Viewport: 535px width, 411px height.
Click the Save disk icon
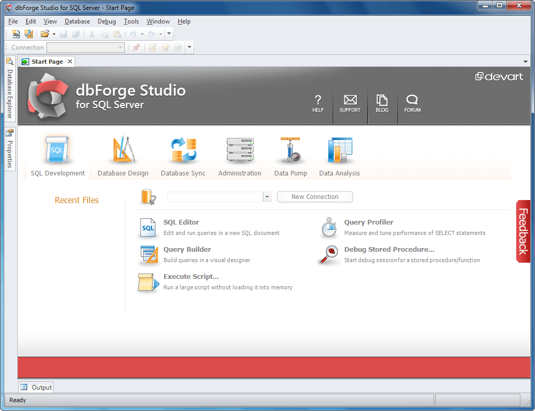[x=63, y=34]
